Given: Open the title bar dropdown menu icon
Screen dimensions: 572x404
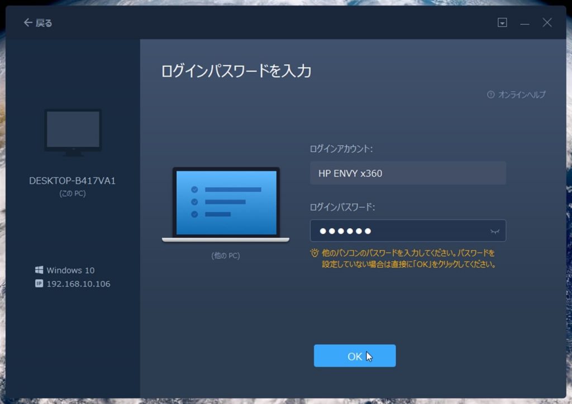Looking at the screenshot, I should (502, 23).
